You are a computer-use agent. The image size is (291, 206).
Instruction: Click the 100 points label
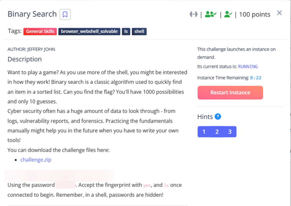[x=255, y=14]
